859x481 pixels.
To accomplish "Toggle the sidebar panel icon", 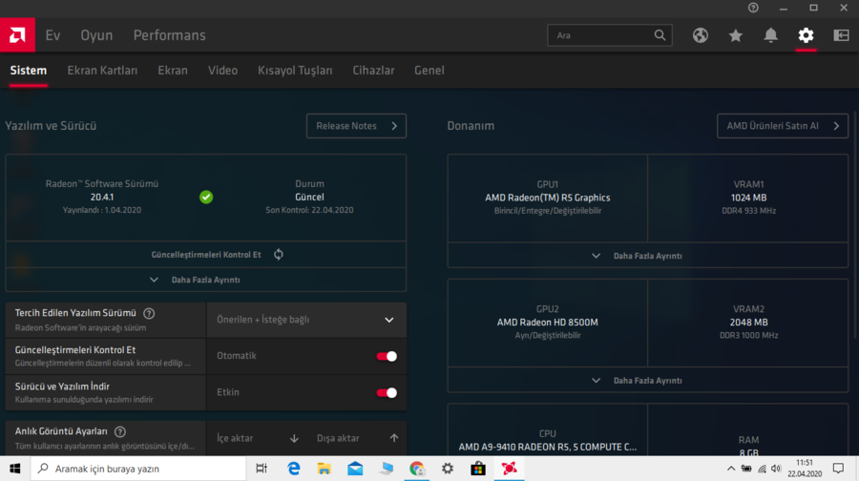I will tap(841, 35).
